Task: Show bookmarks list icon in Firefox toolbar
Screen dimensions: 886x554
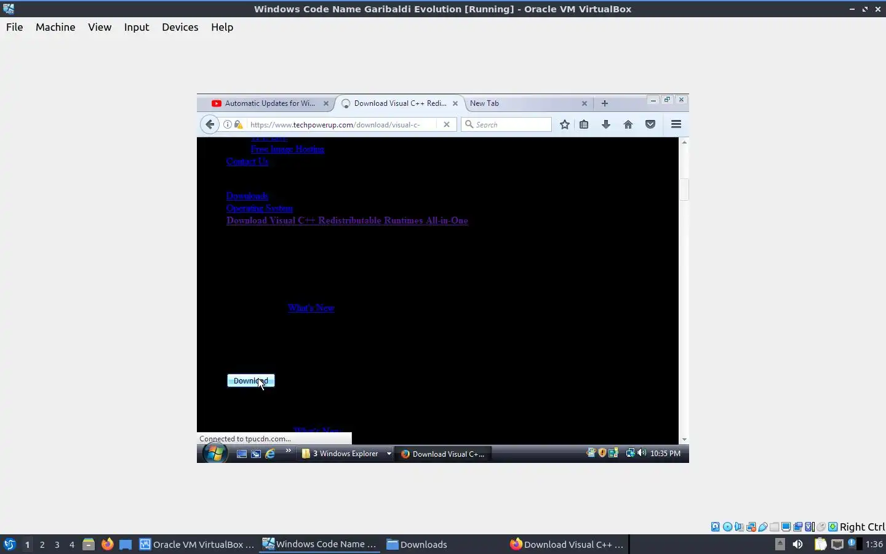Action: pos(584,124)
